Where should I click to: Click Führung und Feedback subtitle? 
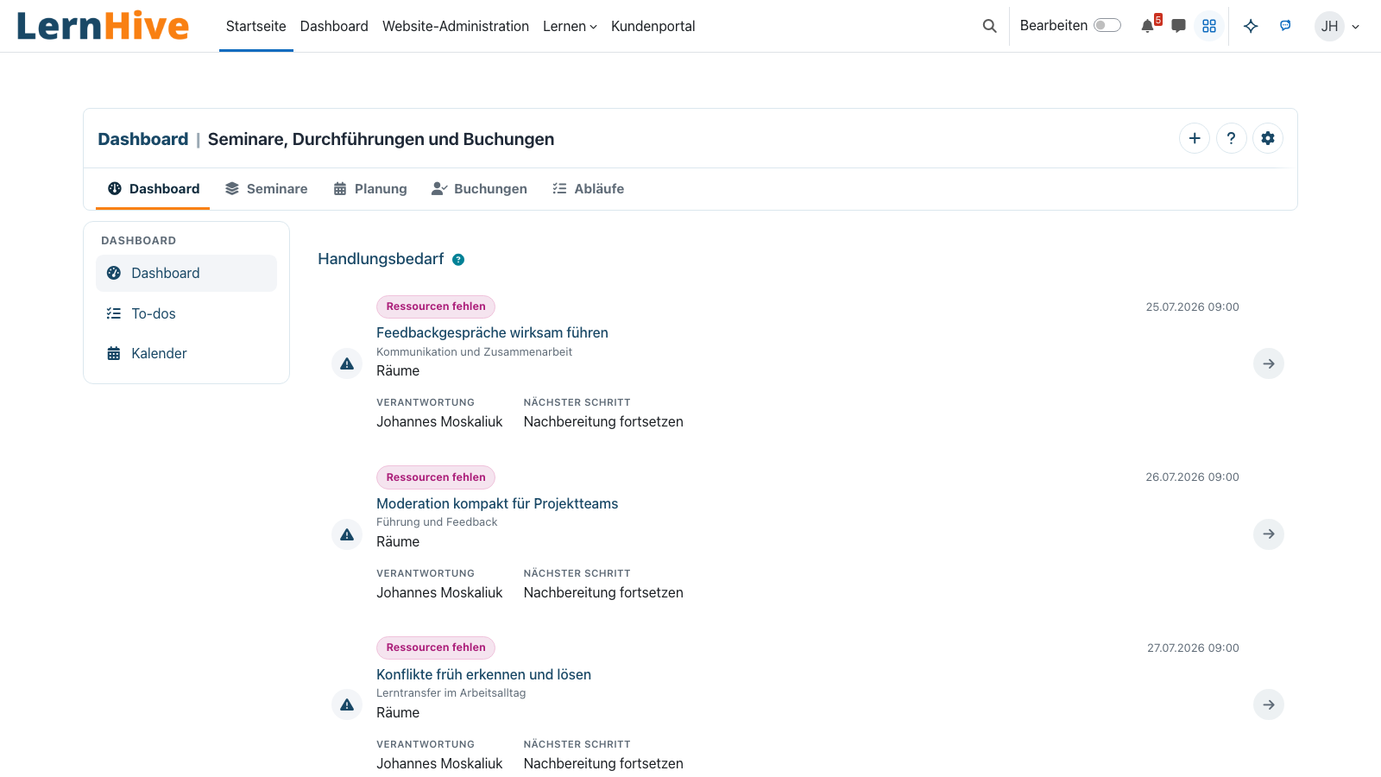coord(437,522)
